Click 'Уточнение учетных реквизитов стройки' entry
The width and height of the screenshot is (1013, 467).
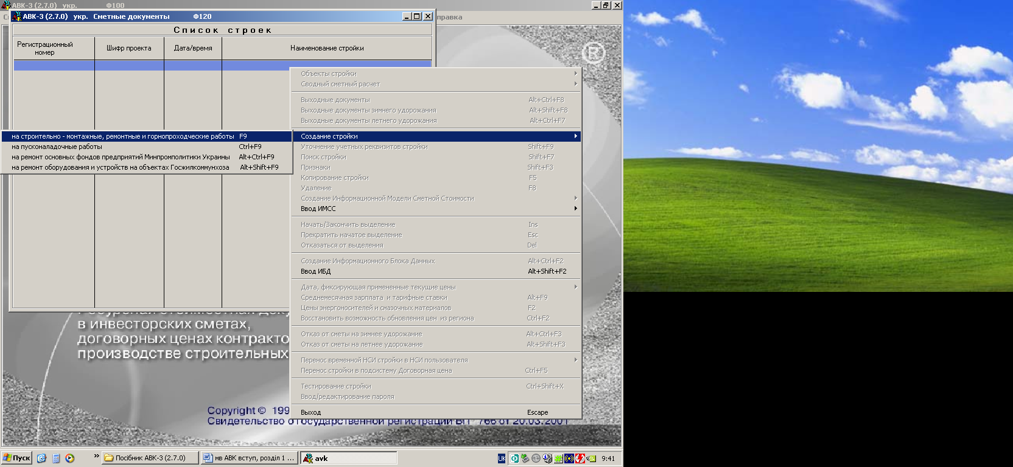[x=436, y=147]
